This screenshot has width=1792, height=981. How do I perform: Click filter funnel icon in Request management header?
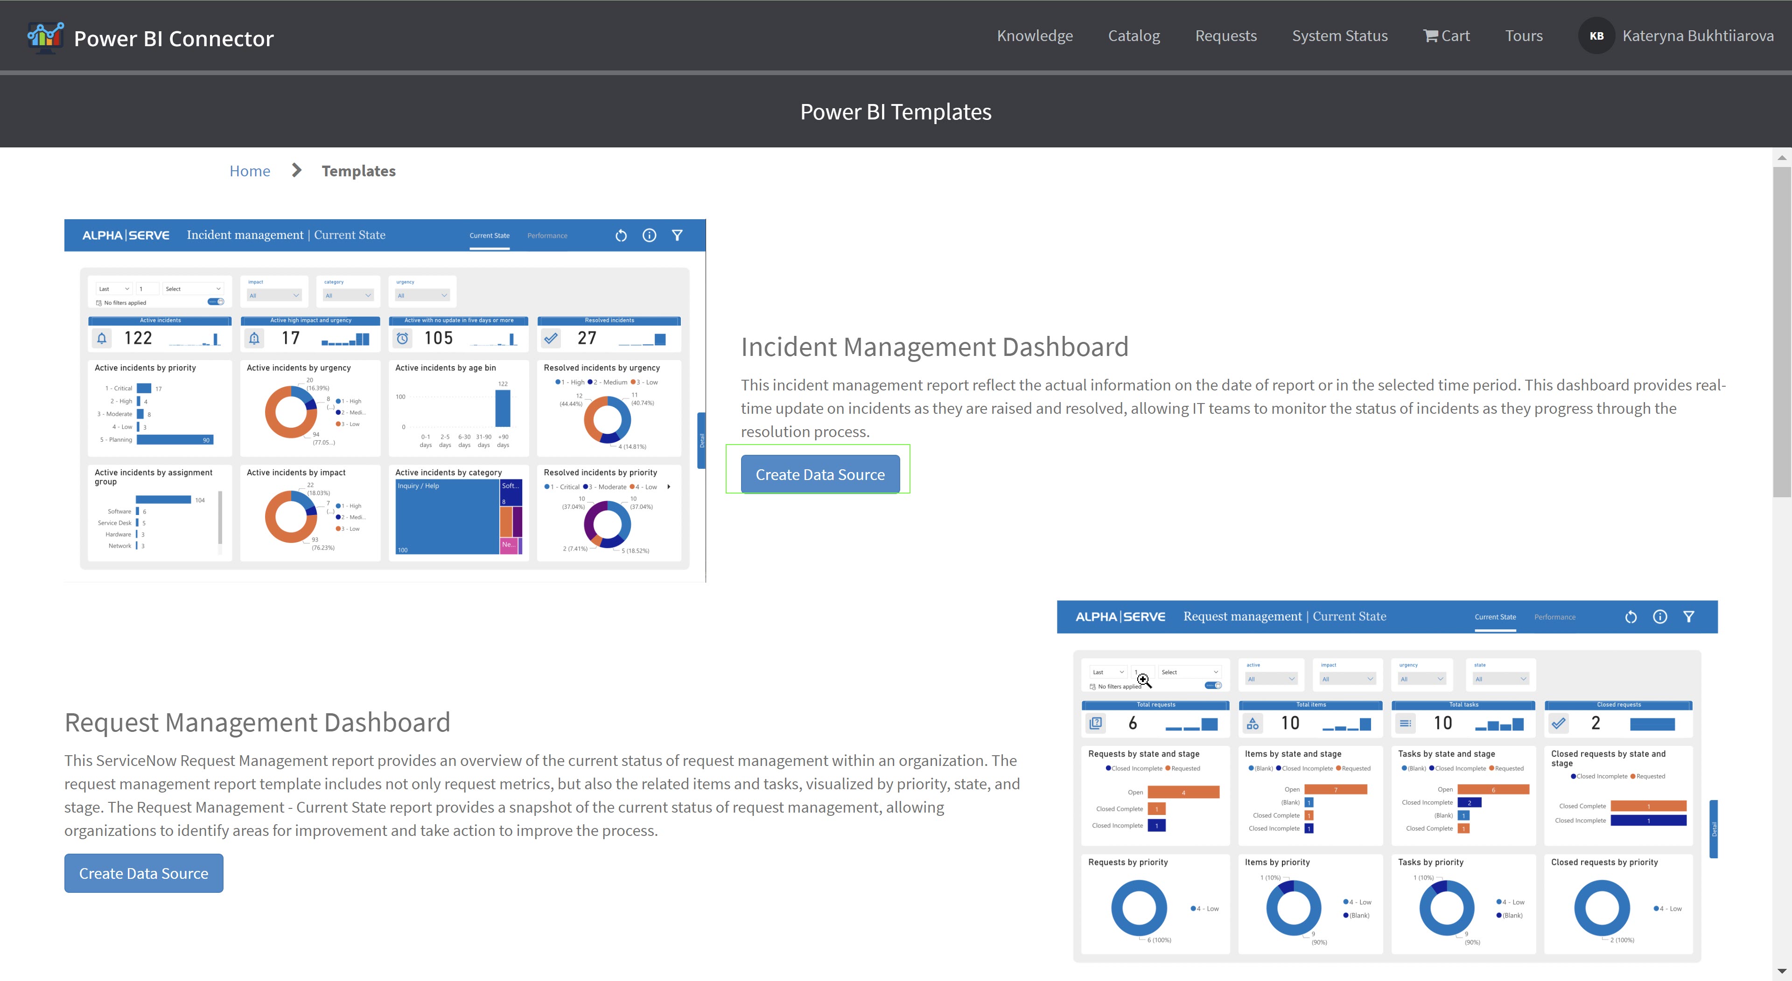point(1688,617)
